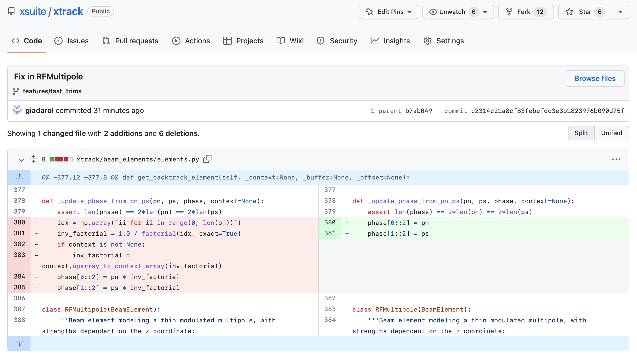This screenshot has width=637, height=358.
Task: Switch diff view to Unified
Action: pyautogui.click(x=611, y=133)
